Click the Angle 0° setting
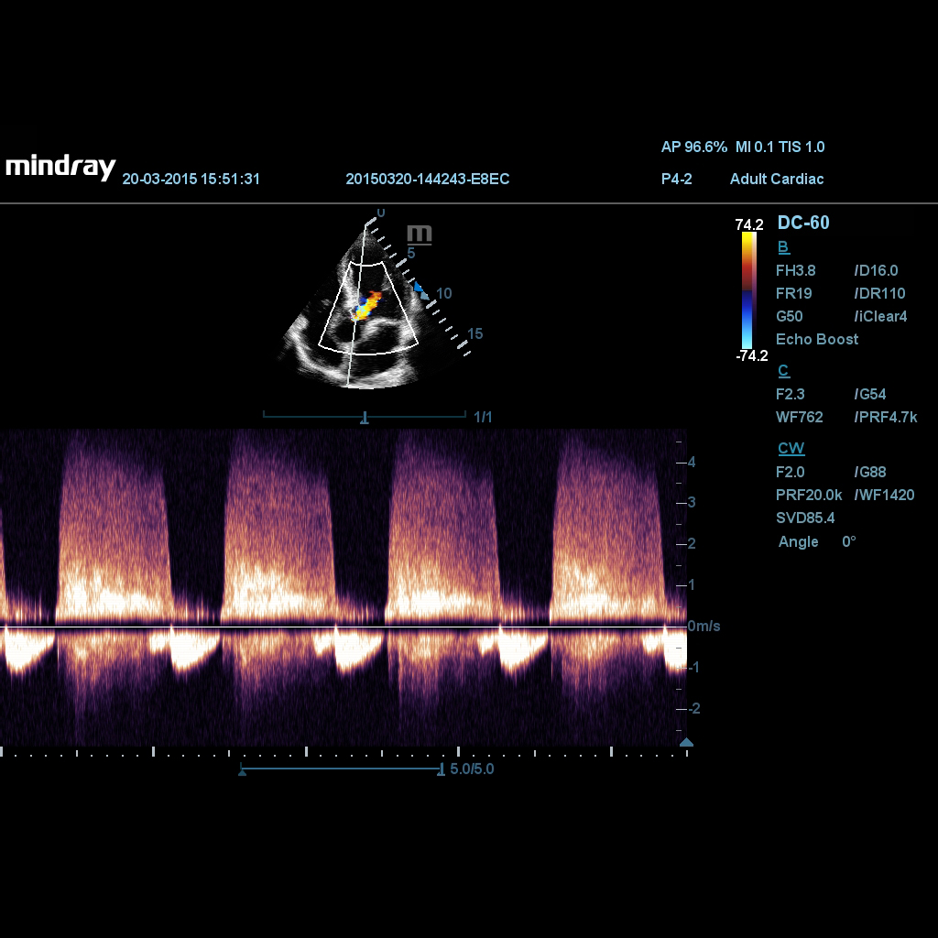938x938 pixels. coord(816,541)
